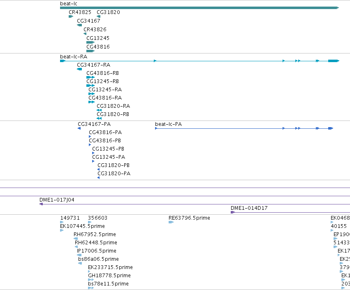Select the DME1-014D17 clone start marker
This screenshot has width=350, height=290.
click(x=233, y=212)
